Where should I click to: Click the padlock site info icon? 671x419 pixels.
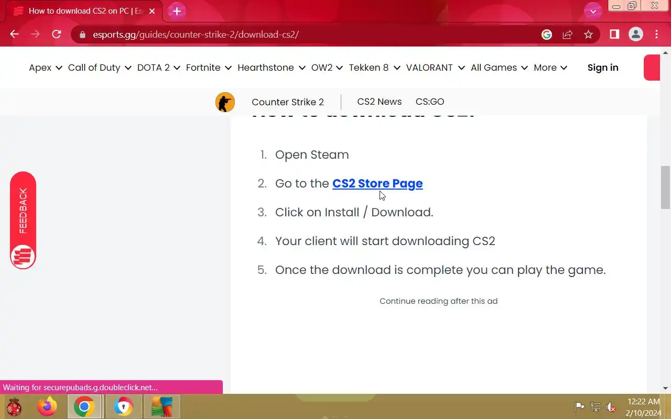[x=82, y=35]
